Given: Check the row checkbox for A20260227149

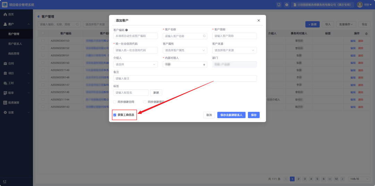Looking at the screenshot, I should pos(43,70).
